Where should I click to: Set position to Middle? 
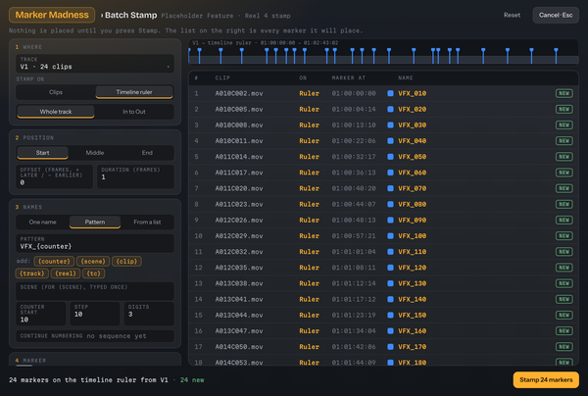[95, 153]
